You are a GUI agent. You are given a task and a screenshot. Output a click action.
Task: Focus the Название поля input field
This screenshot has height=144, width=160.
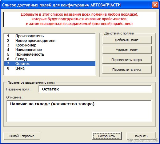click(95, 89)
